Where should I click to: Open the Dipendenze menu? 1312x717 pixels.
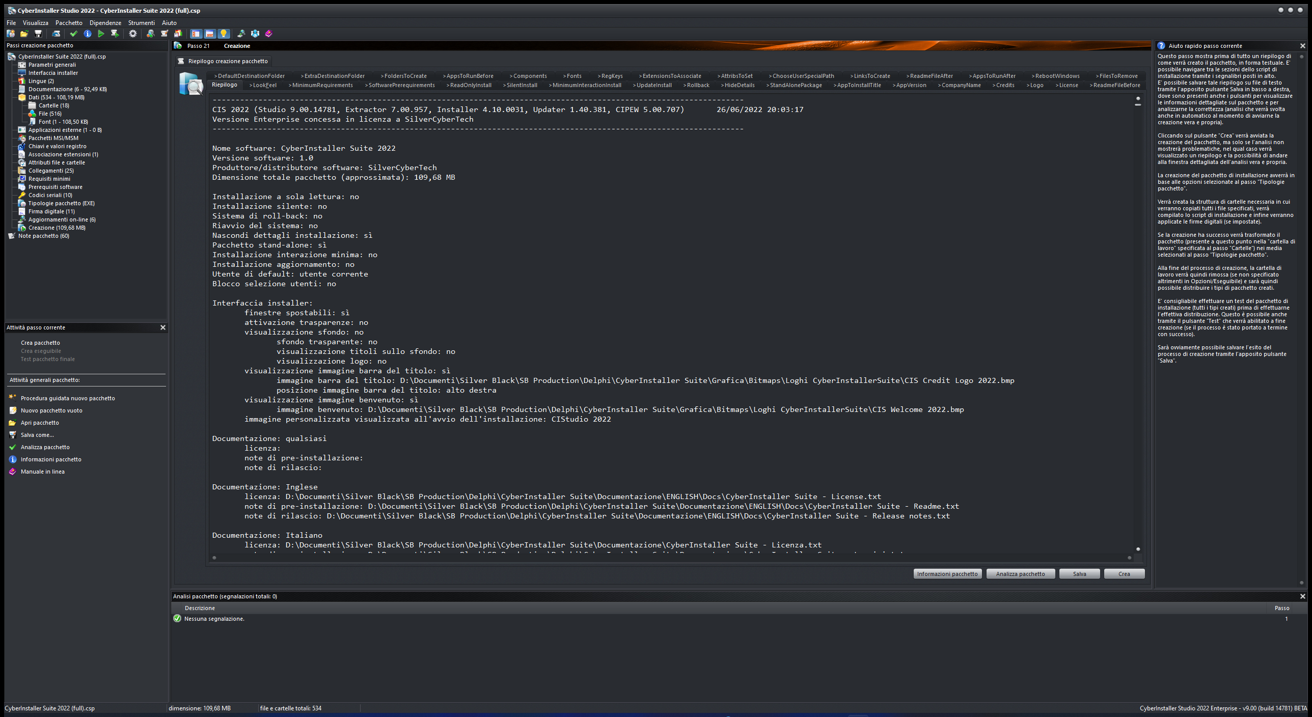coord(105,23)
